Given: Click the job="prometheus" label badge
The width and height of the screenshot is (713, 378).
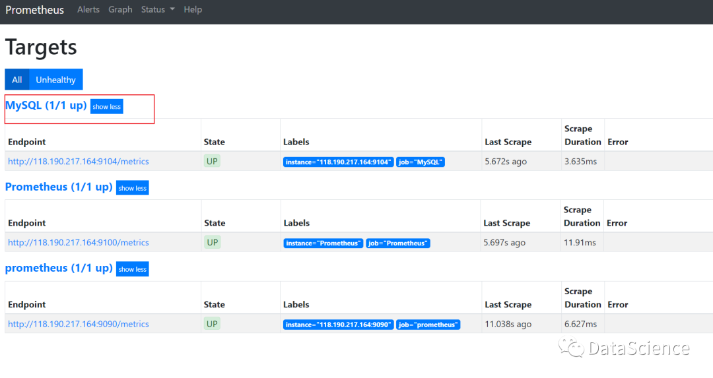Looking at the screenshot, I should 428,325.
